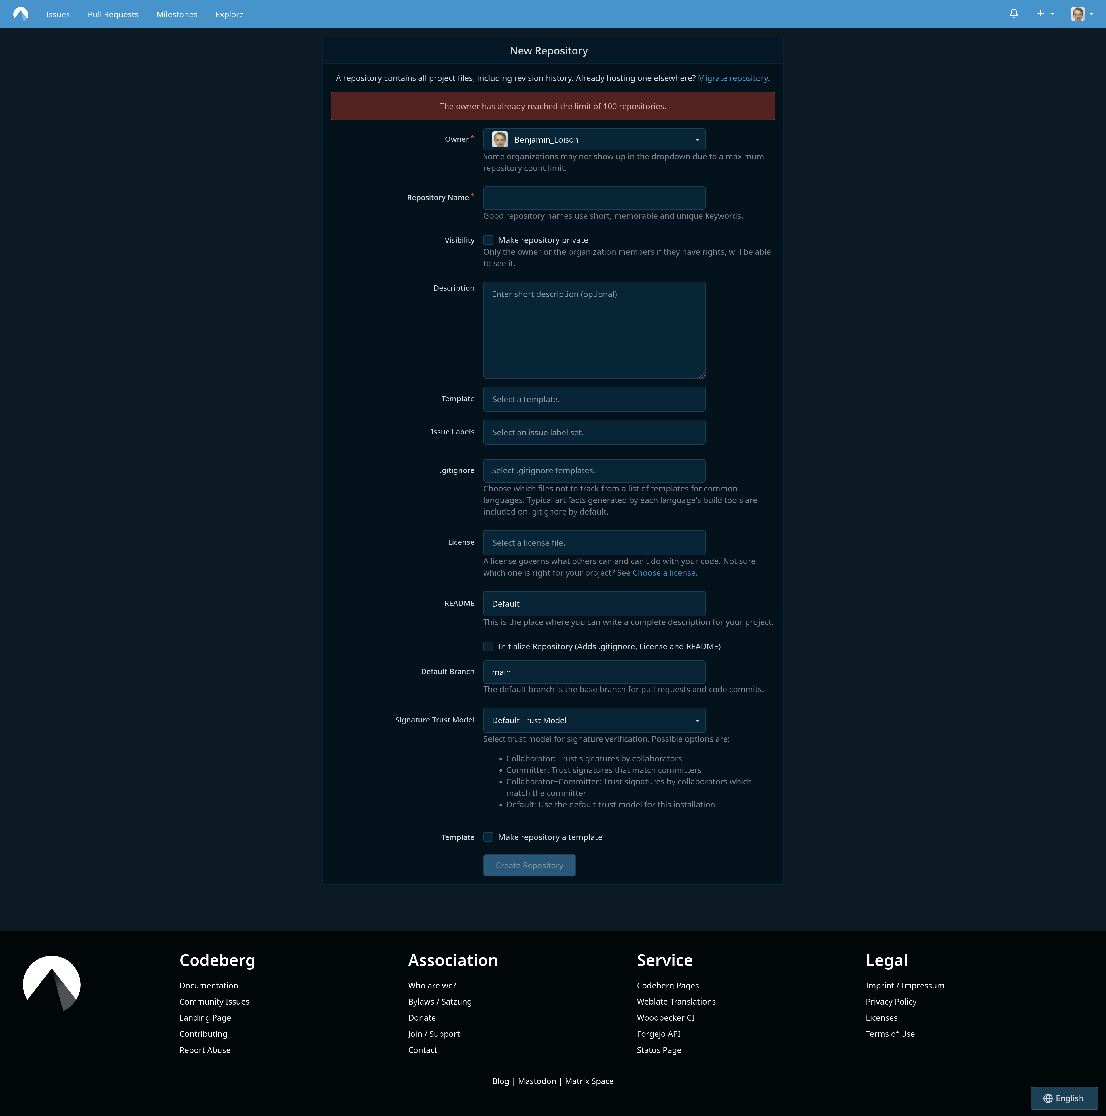Open the notifications bell
Viewport: 1106px width, 1116px height.
point(1014,14)
